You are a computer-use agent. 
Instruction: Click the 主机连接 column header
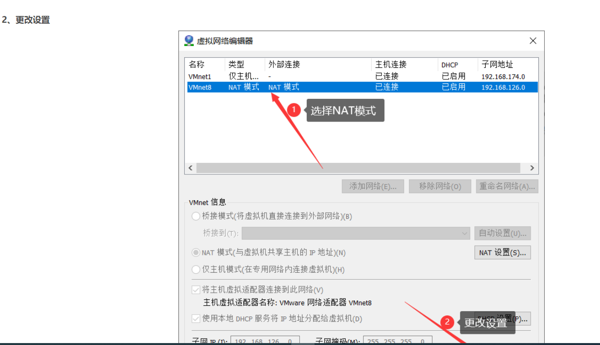(x=391, y=64)
